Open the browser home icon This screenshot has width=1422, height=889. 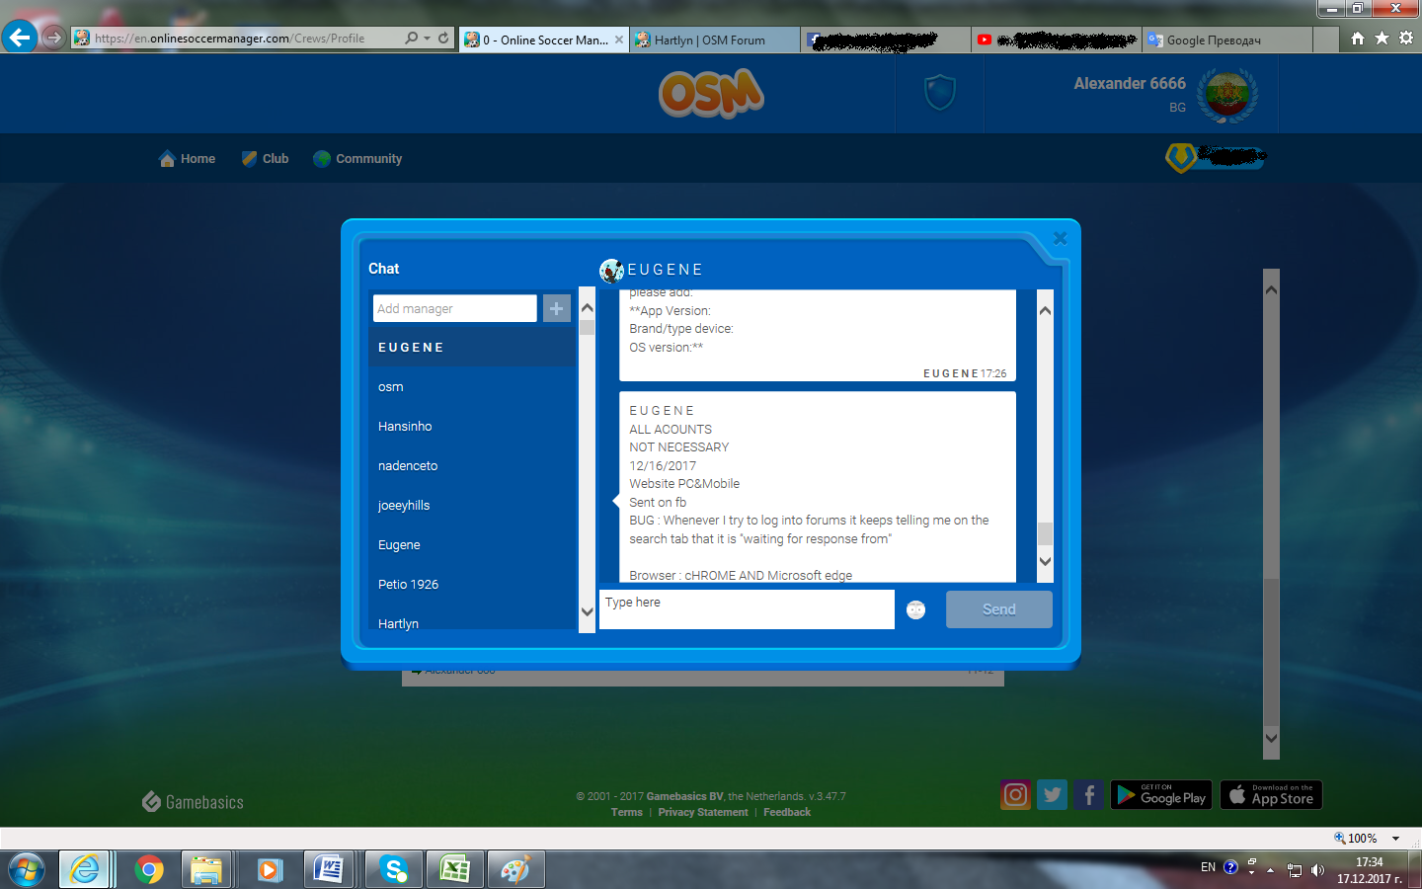1358,38
